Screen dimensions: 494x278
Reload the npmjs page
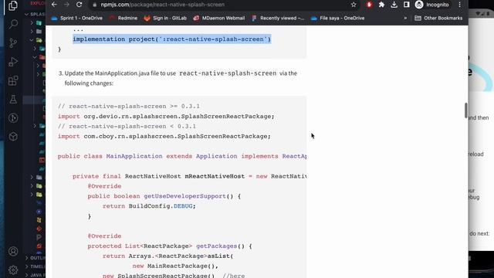coord(79,5)
